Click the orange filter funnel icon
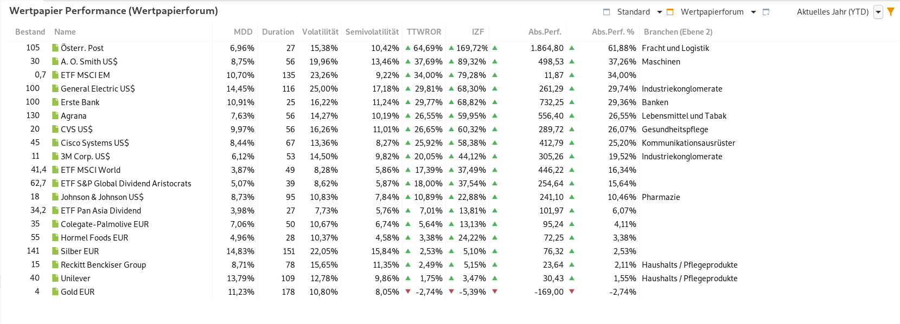 [891, 11]
